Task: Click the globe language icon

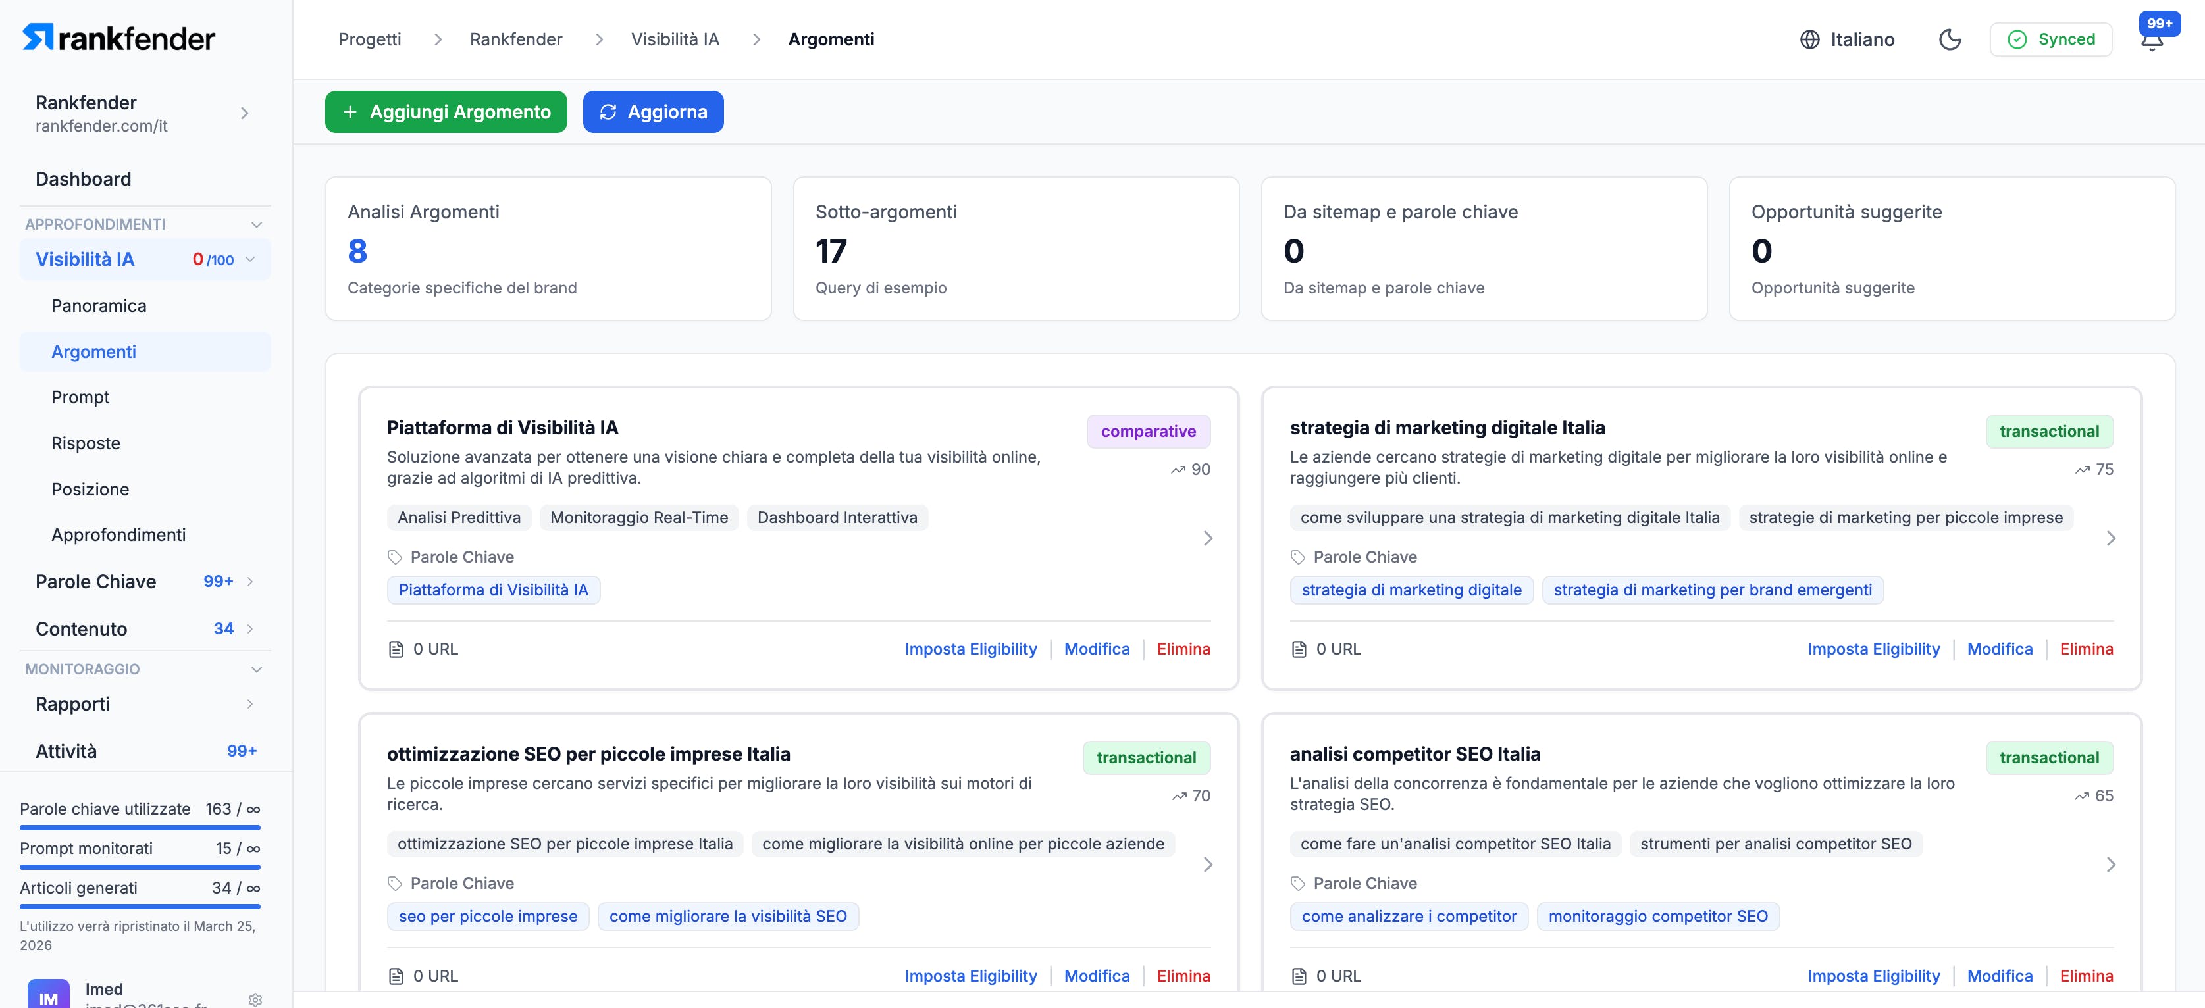Action: pos(1809,39)
